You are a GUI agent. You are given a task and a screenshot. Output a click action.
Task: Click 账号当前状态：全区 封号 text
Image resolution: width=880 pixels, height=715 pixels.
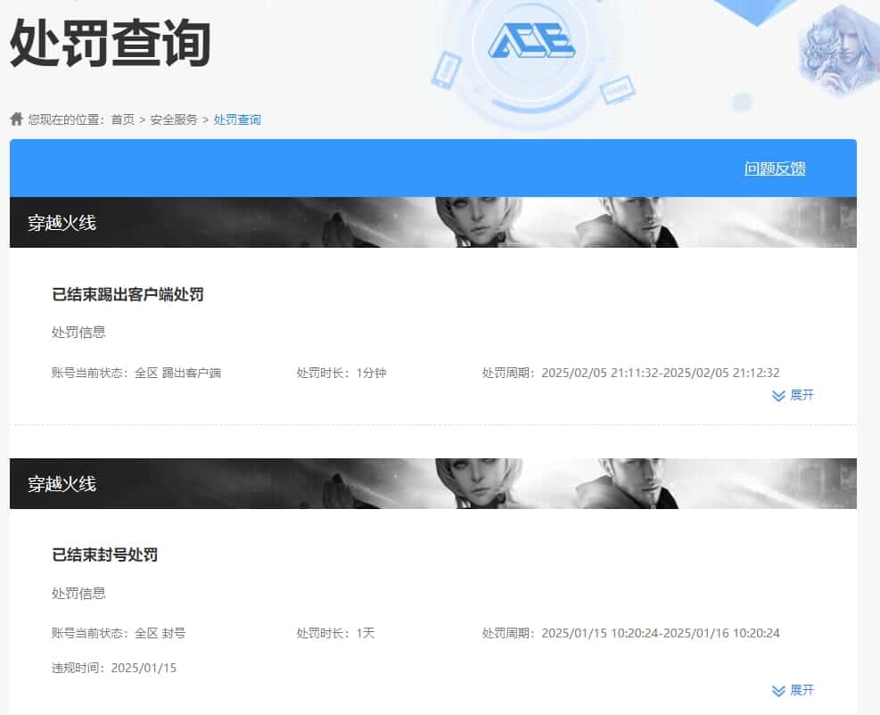coord(119,633)
